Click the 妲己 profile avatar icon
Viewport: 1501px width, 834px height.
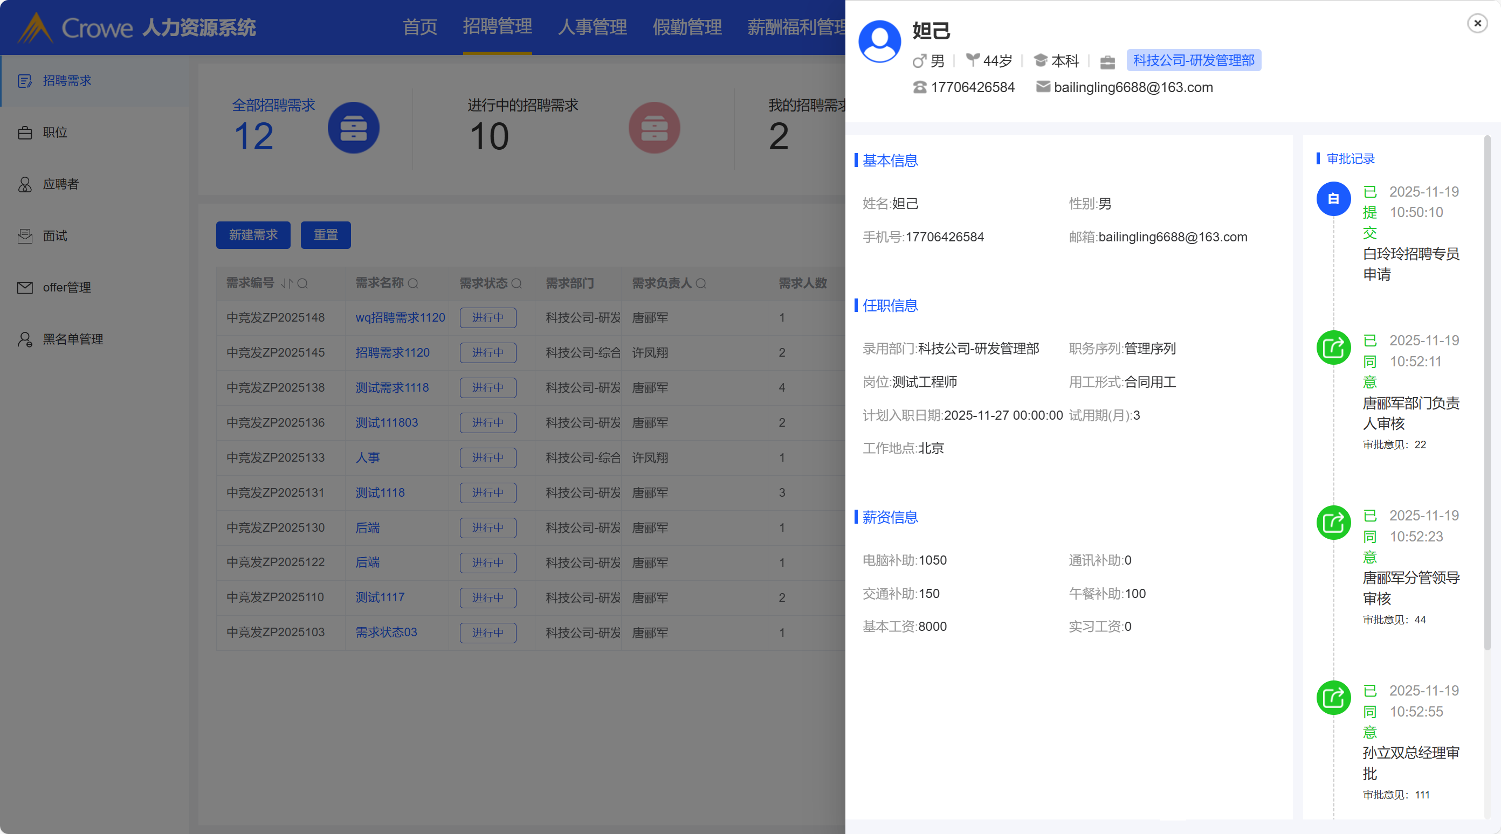tap(879, 41)
